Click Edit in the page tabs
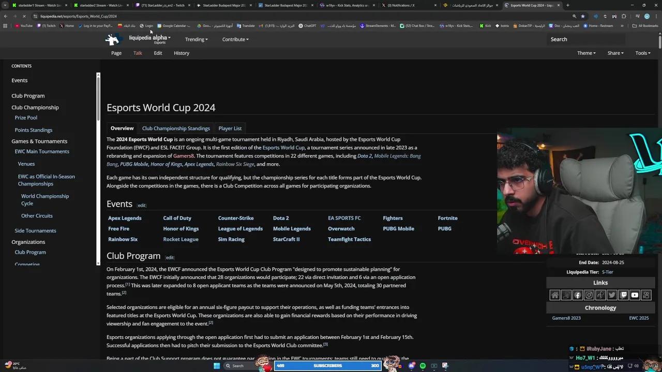 [158, 53]
